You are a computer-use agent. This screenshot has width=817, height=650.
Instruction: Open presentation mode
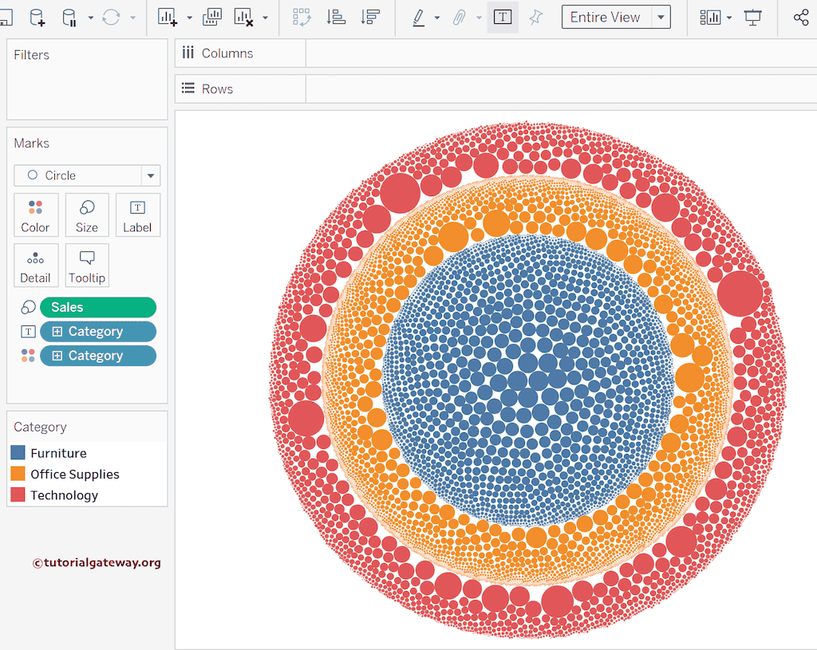753,17
